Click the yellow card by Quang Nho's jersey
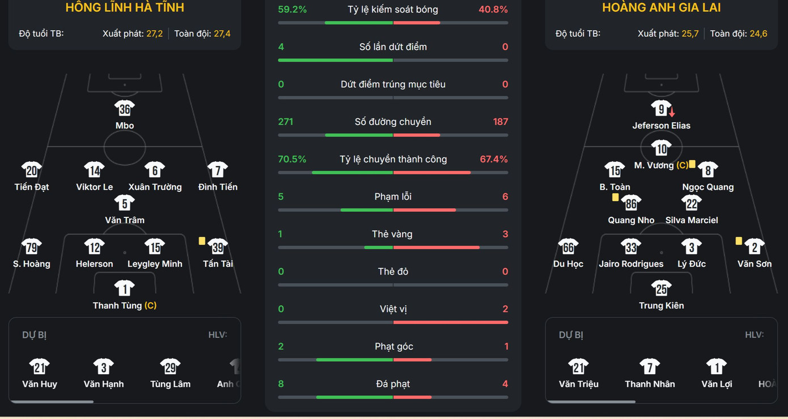The height and width of the screenshot is (419, 788). click(615, 197)
